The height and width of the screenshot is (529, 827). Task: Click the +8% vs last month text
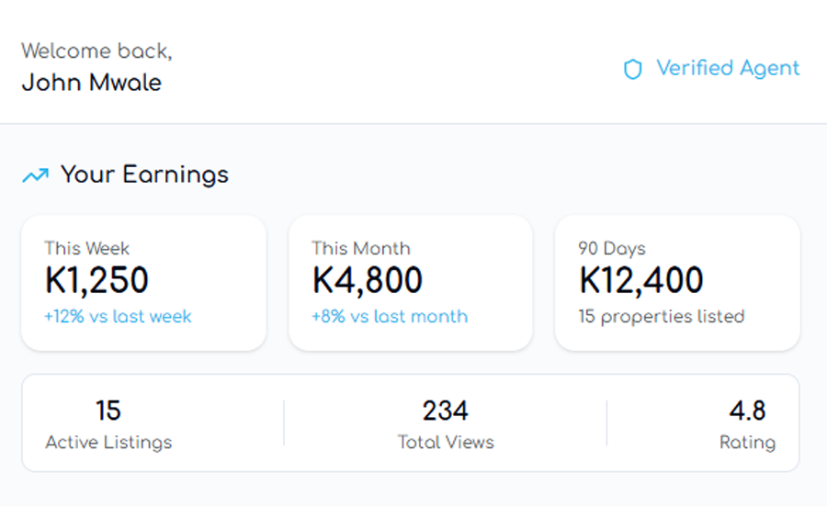[390, 317]
